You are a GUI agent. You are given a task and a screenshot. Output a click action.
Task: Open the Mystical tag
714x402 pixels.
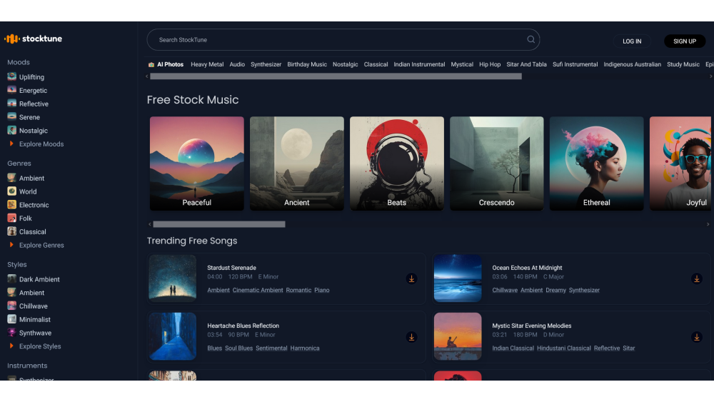click(462, 65)
